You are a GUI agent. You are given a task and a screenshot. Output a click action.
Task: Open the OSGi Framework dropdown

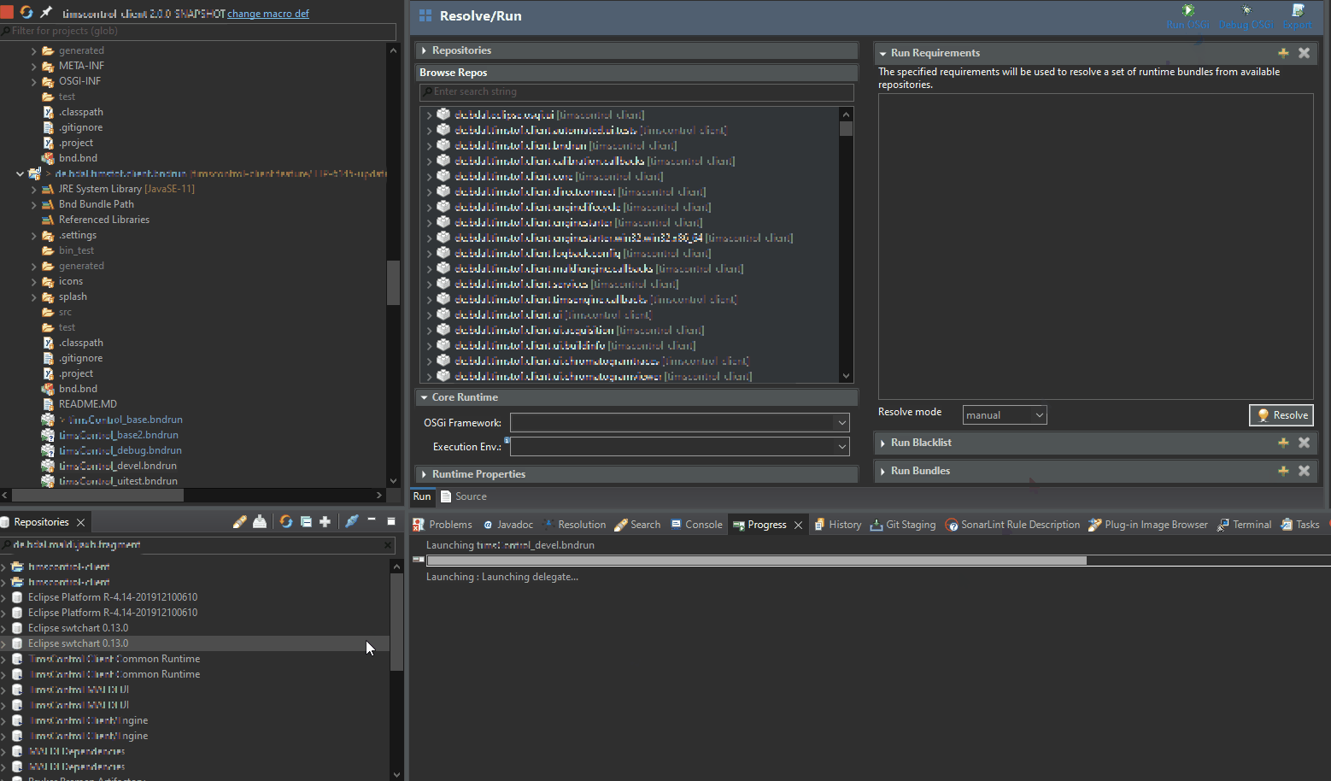(x=842, y=422)
